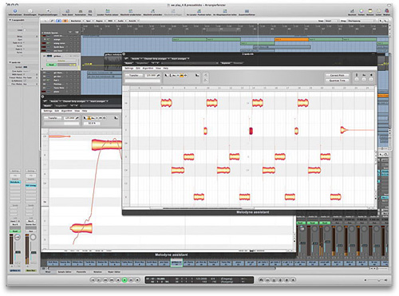Click Quantize Time in front Melodyne window

(337, 81)
